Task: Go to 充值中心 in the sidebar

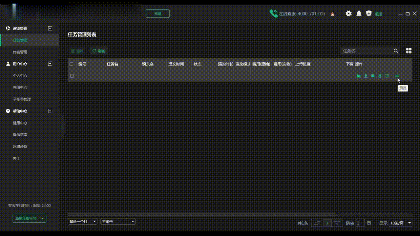Action: tap(20, 88)
